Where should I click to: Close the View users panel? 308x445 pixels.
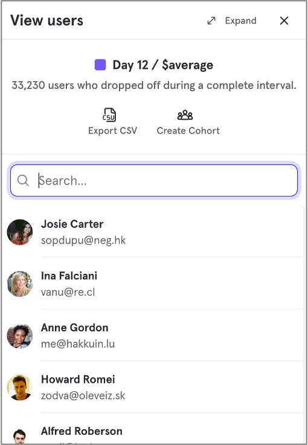click(x=284, y=21)
